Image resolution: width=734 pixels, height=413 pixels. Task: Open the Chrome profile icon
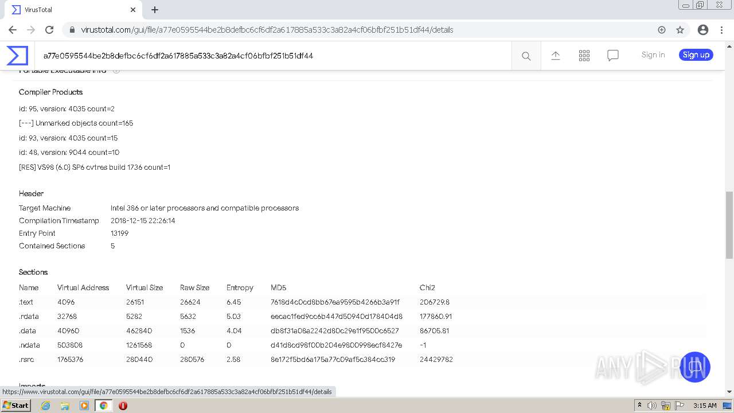coord(703,30)
